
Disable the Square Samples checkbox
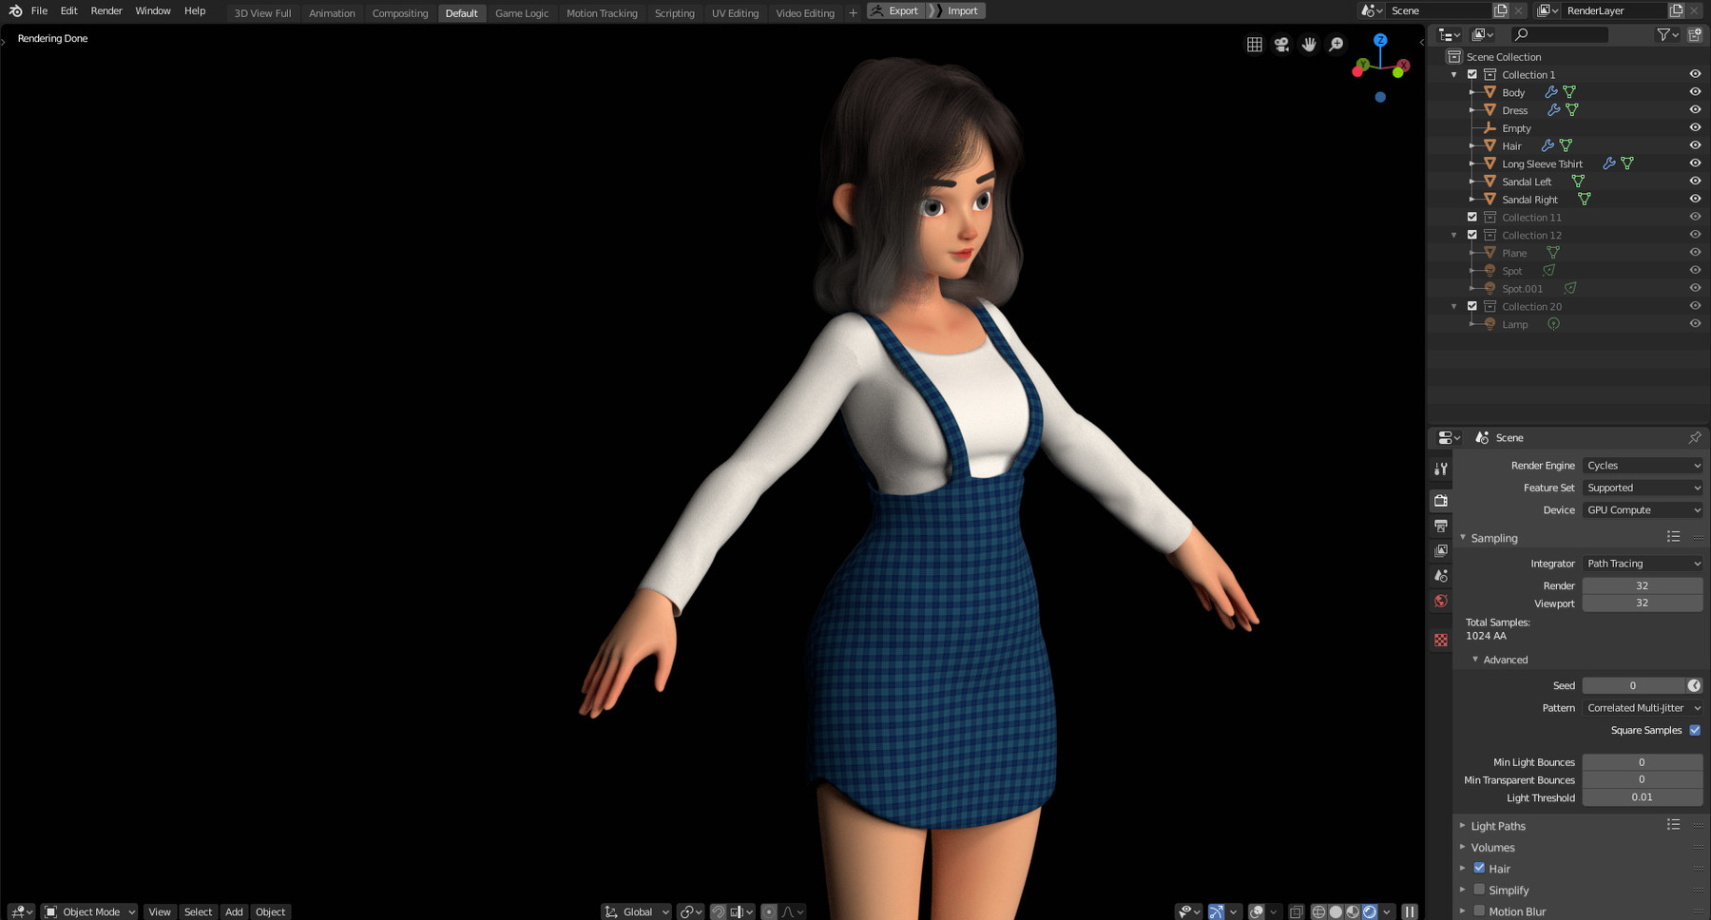pyautogui.click(x=1695, y=730)
